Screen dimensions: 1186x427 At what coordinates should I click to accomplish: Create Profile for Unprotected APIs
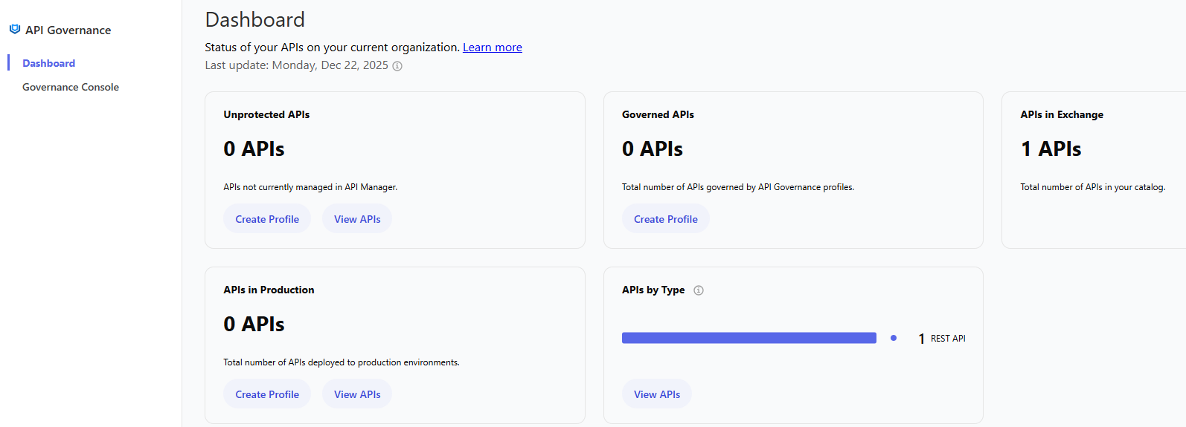267,219
